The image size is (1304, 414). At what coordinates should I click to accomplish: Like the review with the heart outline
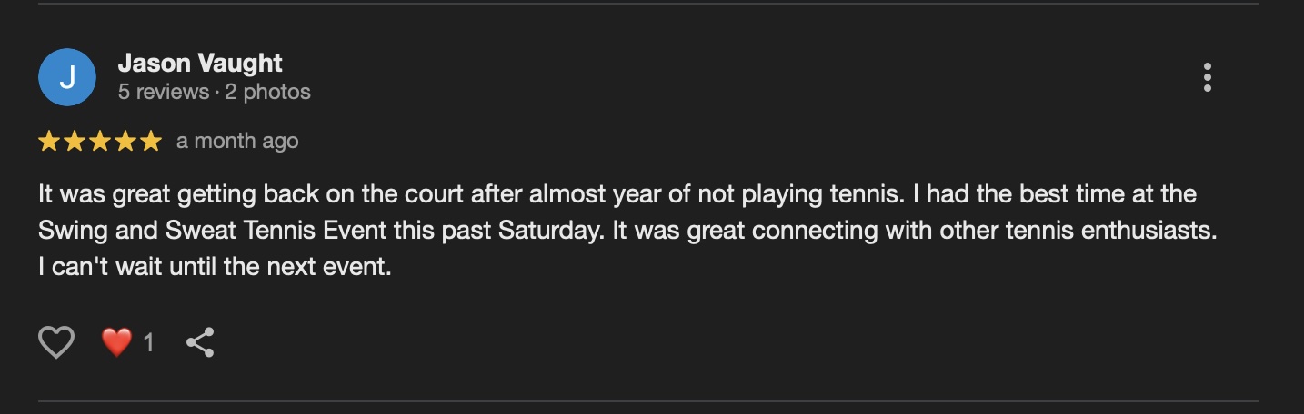[x=55, y=342]
